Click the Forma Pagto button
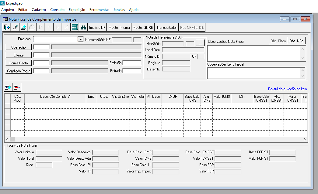The width and height of the screenshot is (318, 194). point(19,63)
